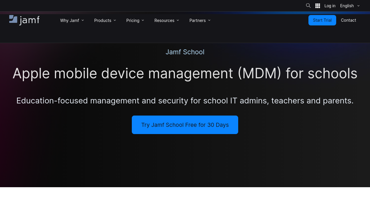
Task: Click the main heading about Apple MDM
Action: pyautogui.click(x=185, y=73)
